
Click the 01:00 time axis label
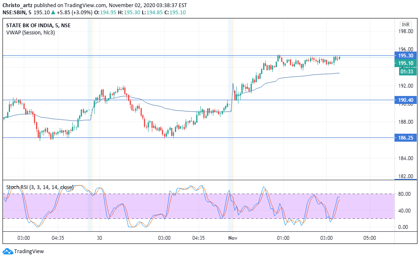click(x=283, y=238)
